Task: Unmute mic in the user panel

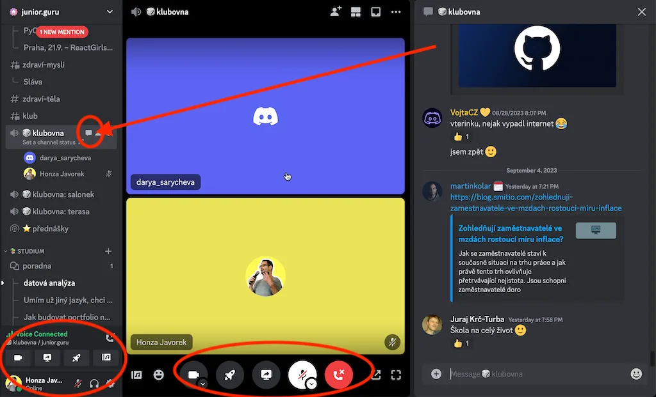Action: pos(78,383)
